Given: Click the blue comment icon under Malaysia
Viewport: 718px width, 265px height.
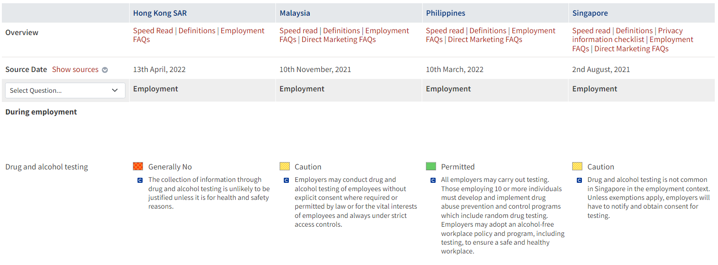Looking at the screenshot, I should pos(286,181).
